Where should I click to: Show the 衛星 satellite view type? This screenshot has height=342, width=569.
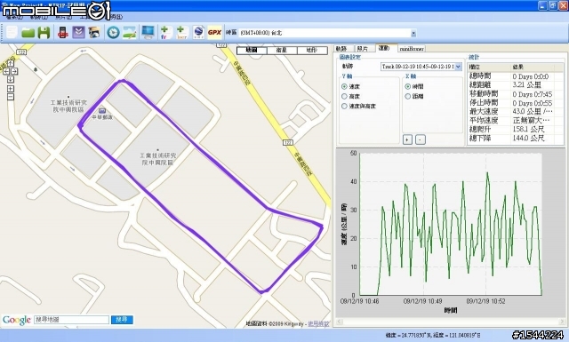click(x=282, y=51)
